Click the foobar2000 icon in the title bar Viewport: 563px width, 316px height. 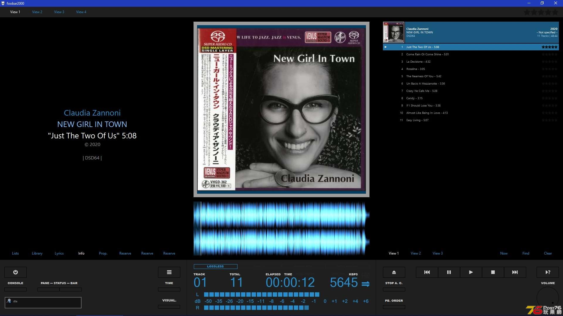3,3
